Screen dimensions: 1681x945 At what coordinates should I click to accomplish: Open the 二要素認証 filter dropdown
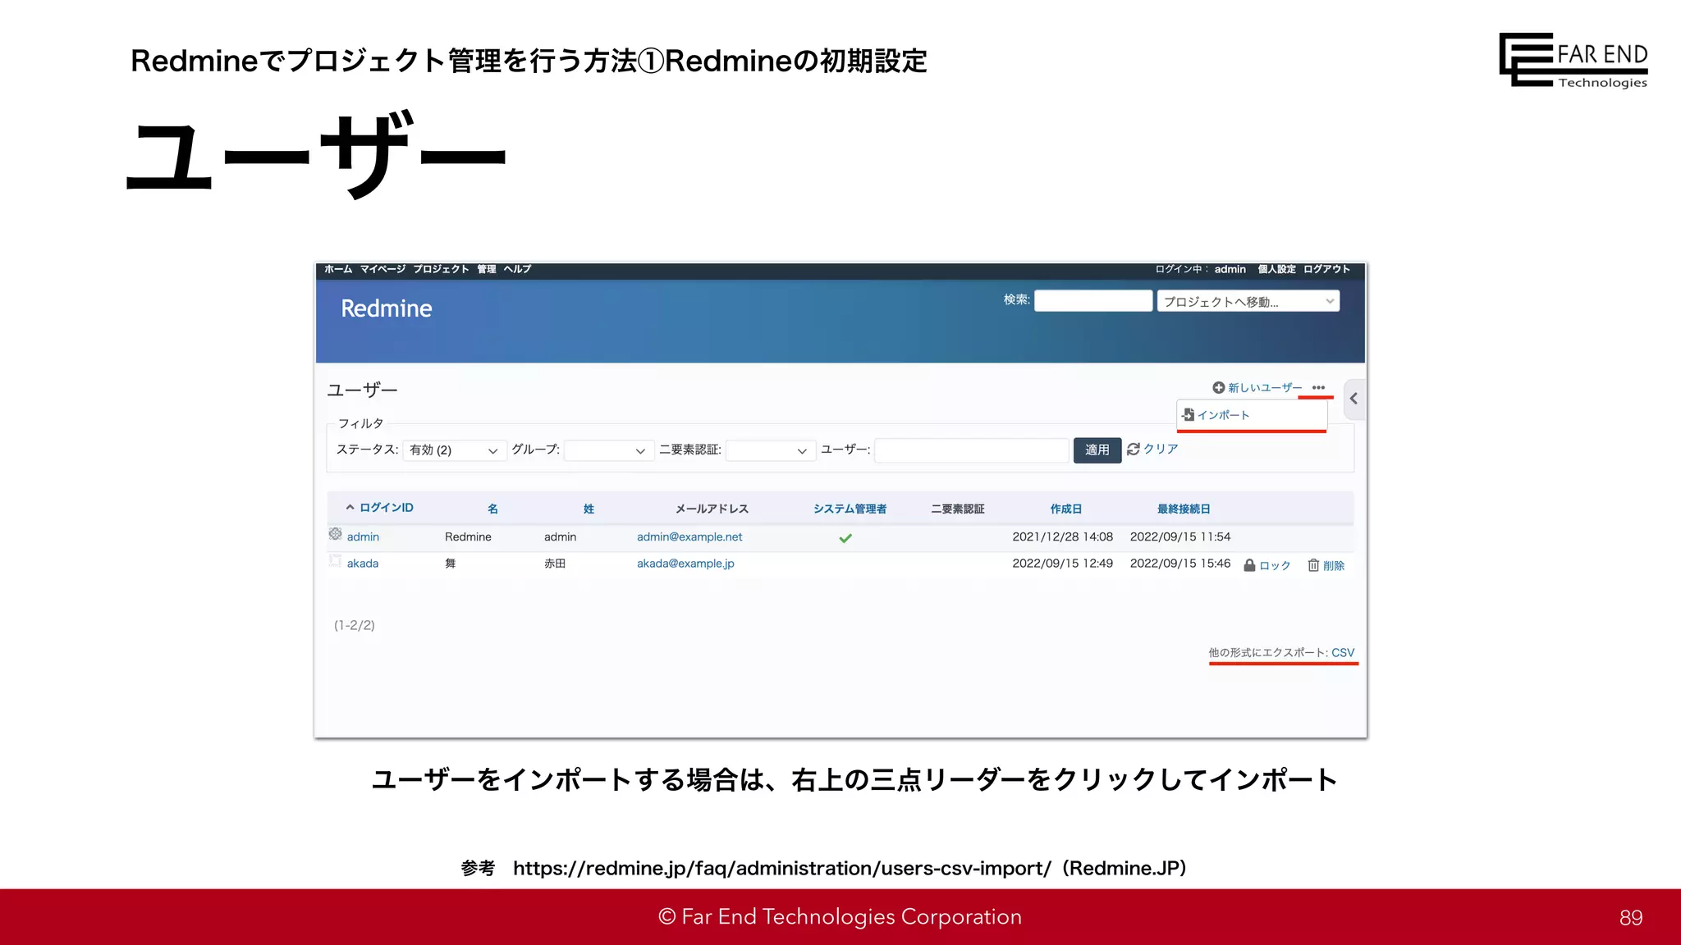(x=770, y=450)
